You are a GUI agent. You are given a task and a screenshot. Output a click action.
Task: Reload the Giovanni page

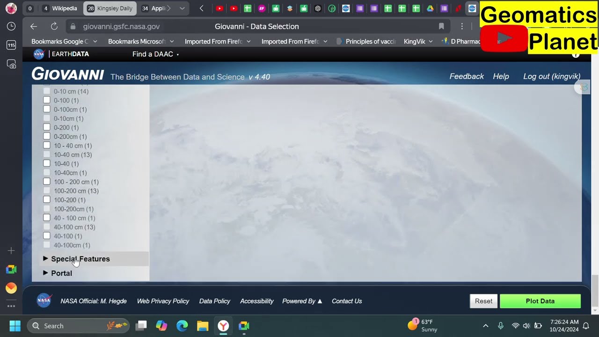pos(54,27)
